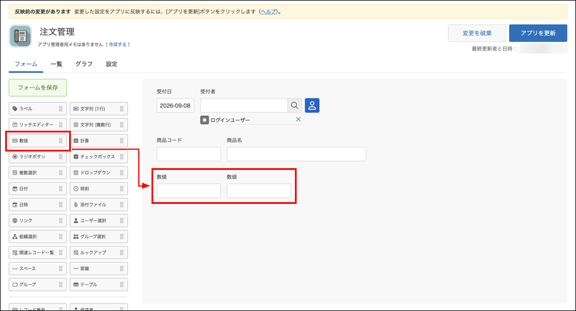Pick the 組織選択 field item
Screen dimensions: 576x311
tap(38, 237)
